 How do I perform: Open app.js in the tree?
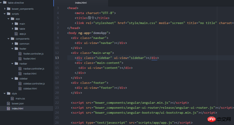pos(23,34)
